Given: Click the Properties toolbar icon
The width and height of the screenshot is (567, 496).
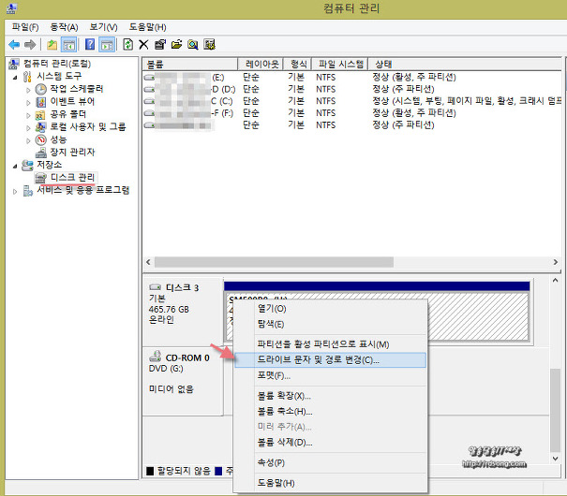Looking at the screenshot, I should [160, 44].
